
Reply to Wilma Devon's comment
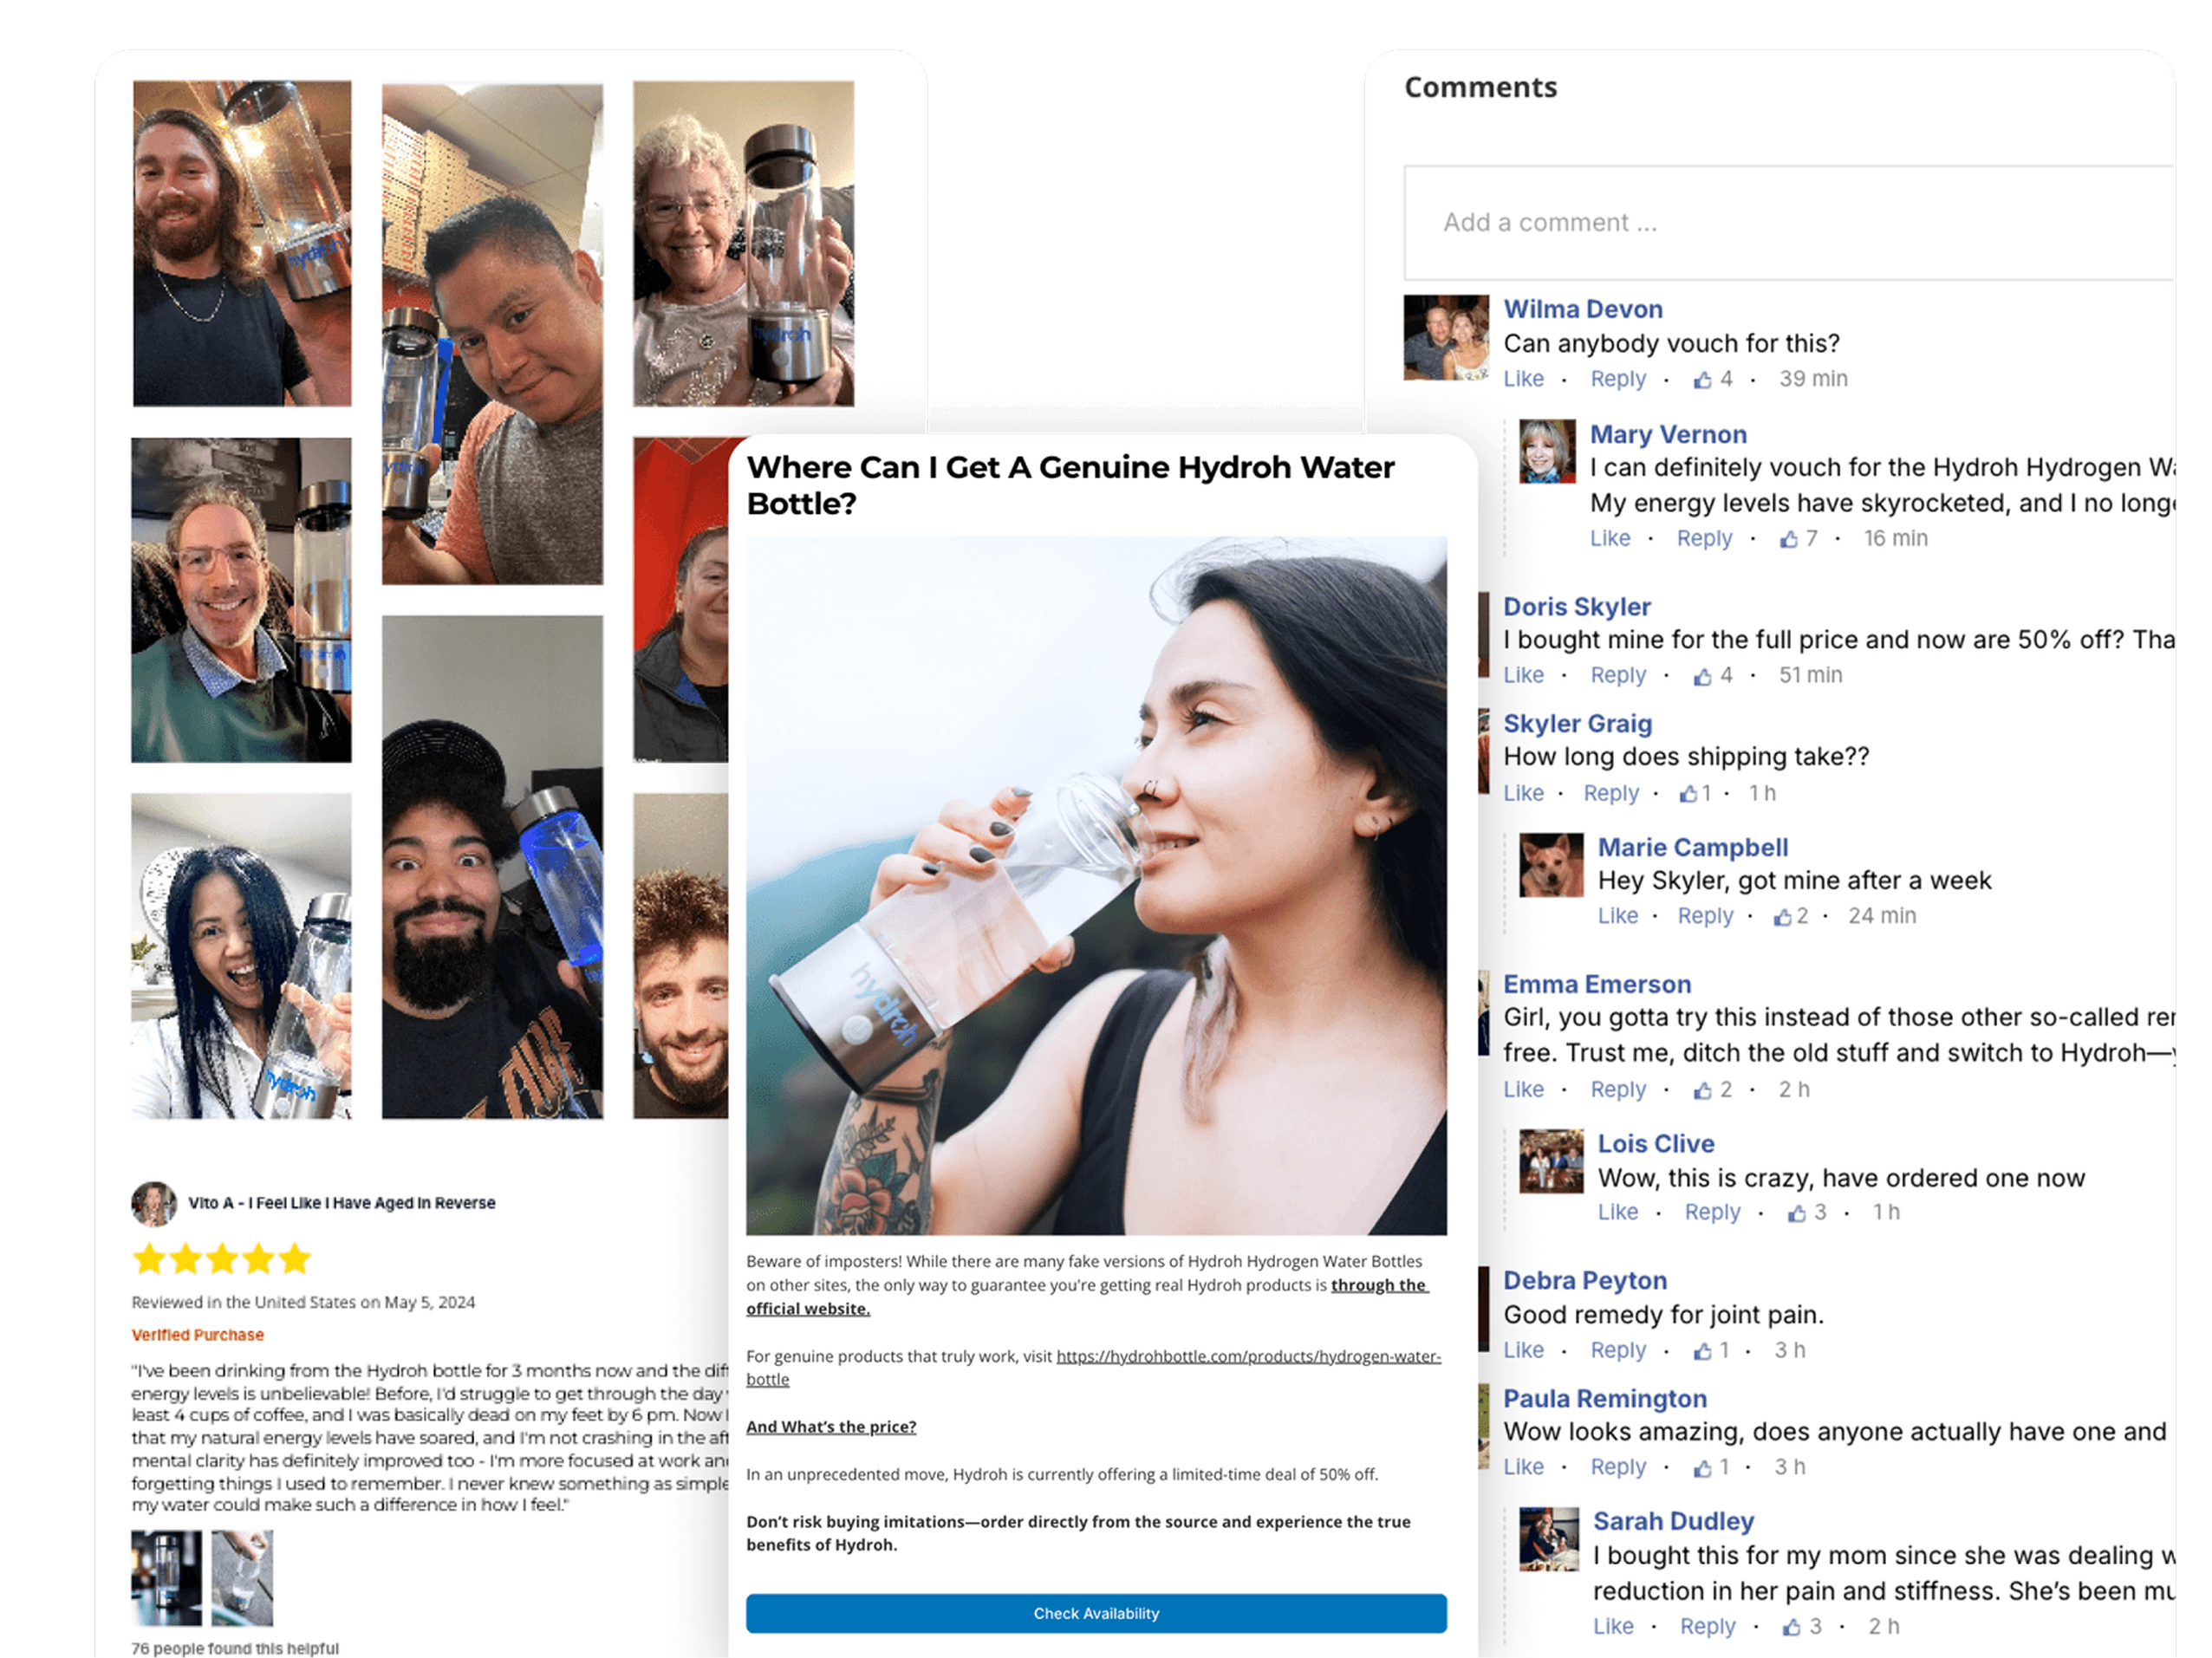coord(1617,379)
